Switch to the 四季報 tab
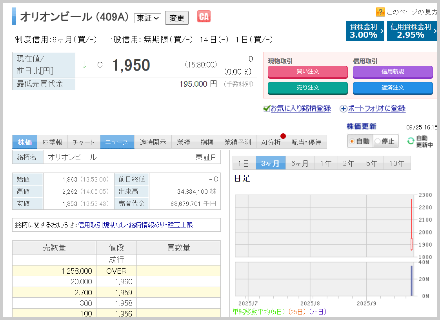The image size is (440, 320). tap(52, 142)
